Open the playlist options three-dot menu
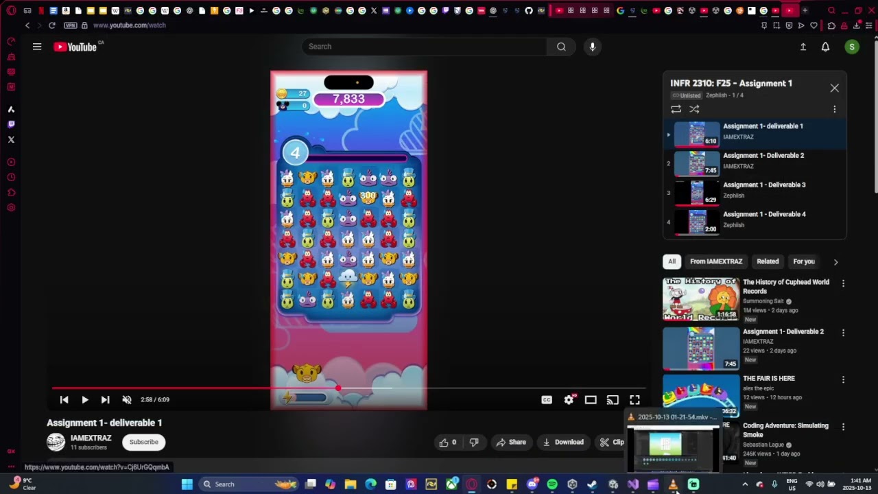This screenshot has height=494, width=878. click(834, 109)
